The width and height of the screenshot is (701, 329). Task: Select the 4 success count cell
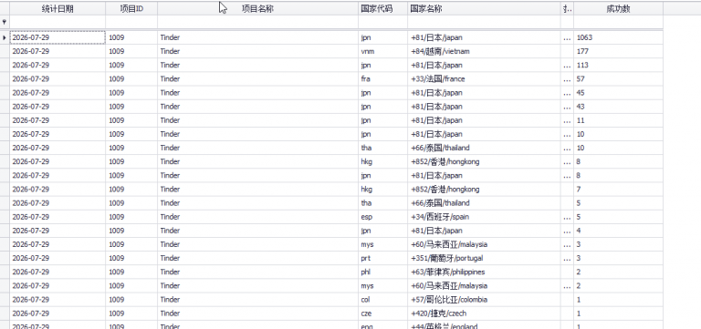618,231
